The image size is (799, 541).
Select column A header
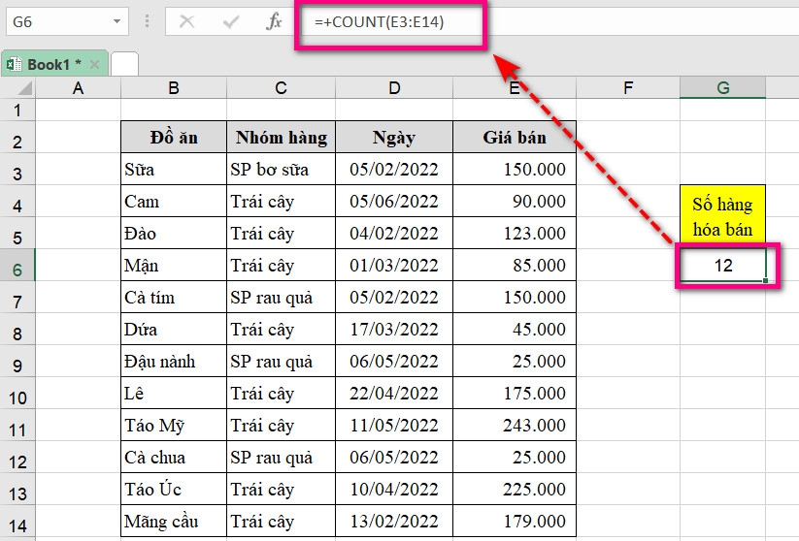[78, 88]
